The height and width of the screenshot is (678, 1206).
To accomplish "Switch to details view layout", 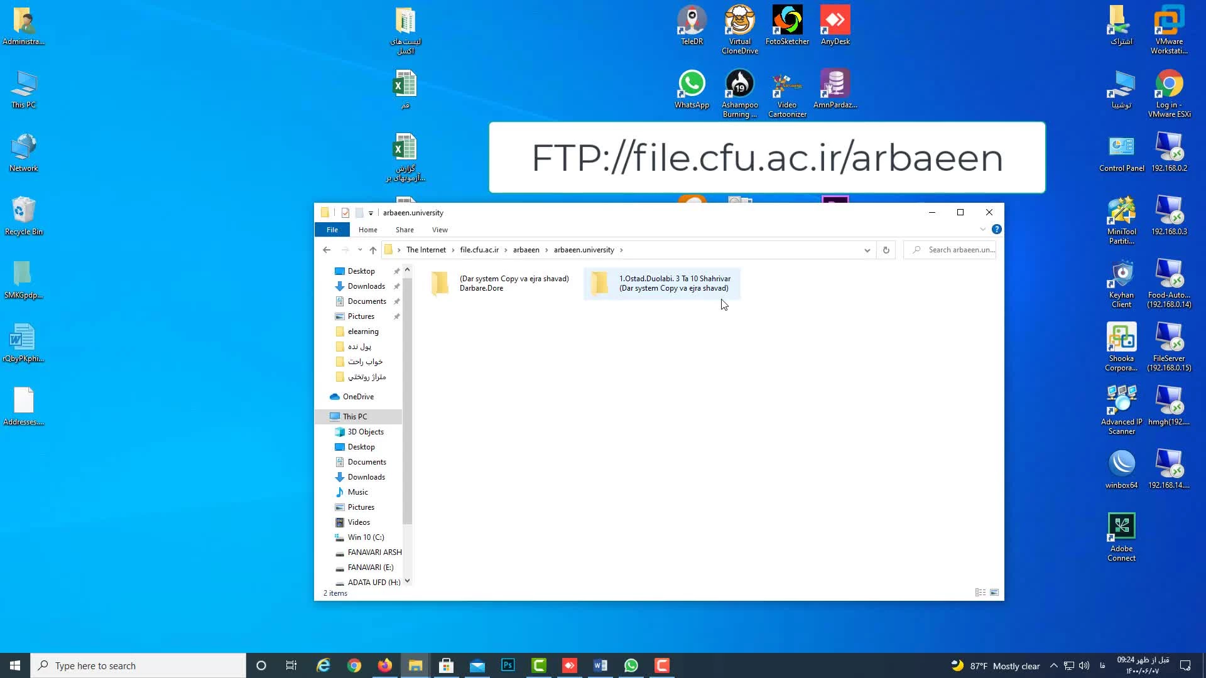I will 980,593.
